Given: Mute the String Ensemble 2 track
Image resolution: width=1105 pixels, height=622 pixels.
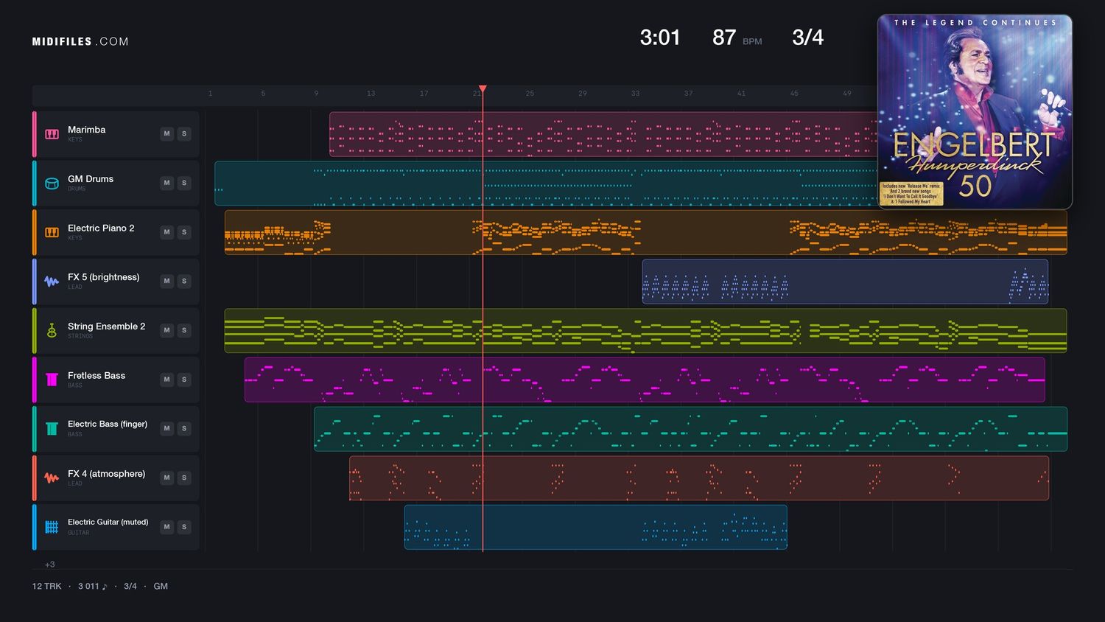Looking at the screenshot, I should pyautogui.click(x=167, y=330).
